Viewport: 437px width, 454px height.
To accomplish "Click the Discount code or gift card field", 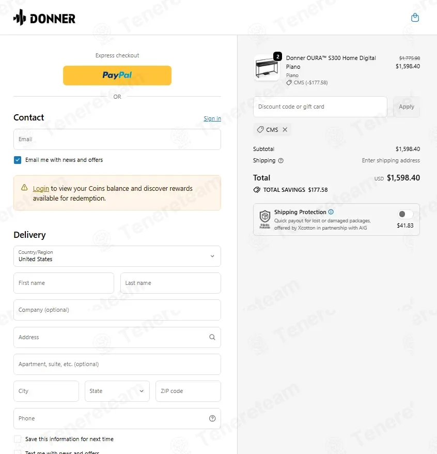I will 320,107.
